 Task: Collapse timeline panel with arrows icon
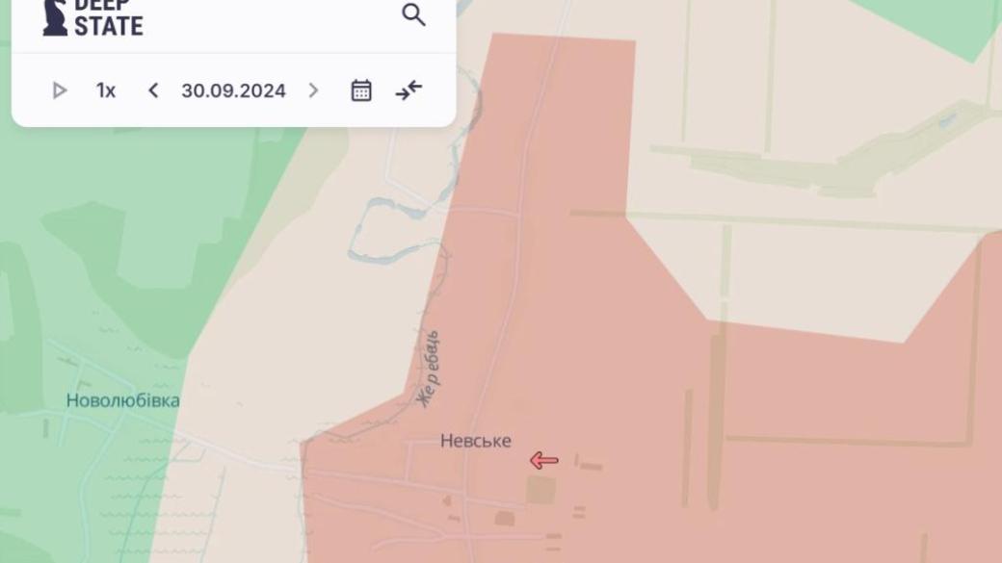(x=409, y=90)
